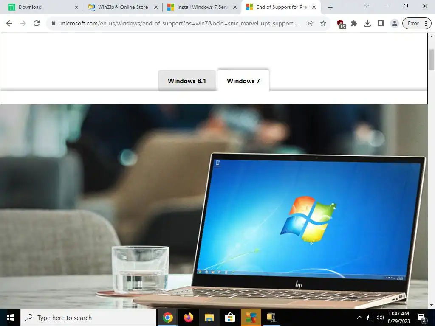Click the Error update button
This screenshot has height=326, width=435.
(x=417, y=24)
